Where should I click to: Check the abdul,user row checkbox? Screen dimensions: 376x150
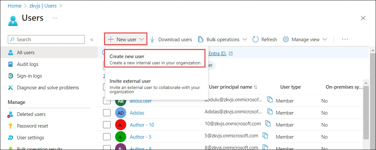pyautogui.click(x=107, y=101)
